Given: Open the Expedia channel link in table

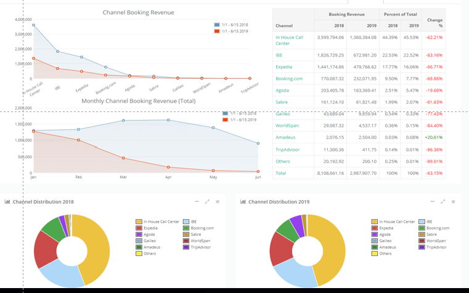Looking at the screenshot, I should [284, 66].
